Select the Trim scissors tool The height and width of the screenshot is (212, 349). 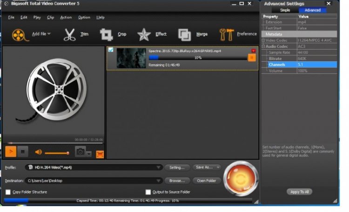pos(70,35)
